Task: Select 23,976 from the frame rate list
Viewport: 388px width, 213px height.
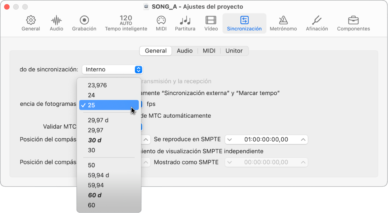Action: click(97, 85)
